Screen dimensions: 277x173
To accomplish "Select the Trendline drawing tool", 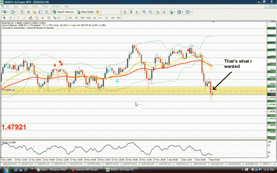I will (x=24, y=18).
